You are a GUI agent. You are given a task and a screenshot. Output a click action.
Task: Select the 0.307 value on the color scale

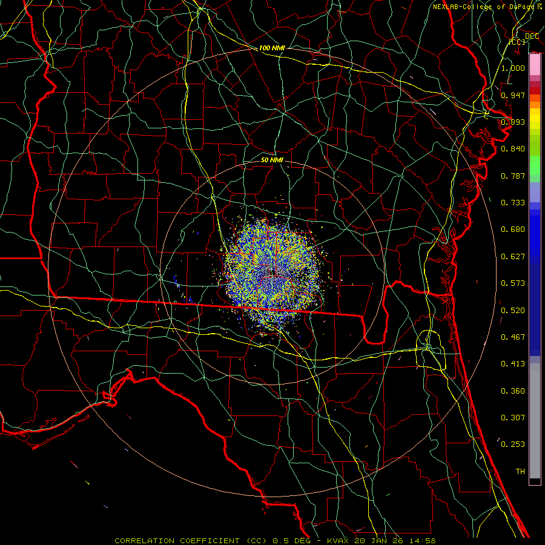tap(513, 417)
